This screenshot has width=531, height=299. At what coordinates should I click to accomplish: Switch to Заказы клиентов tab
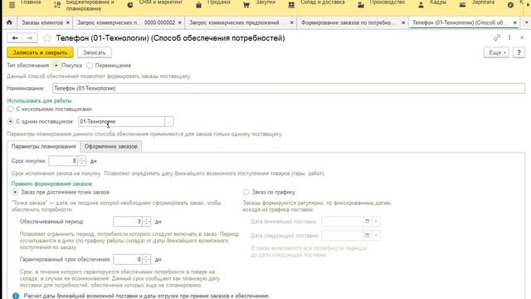42,22
